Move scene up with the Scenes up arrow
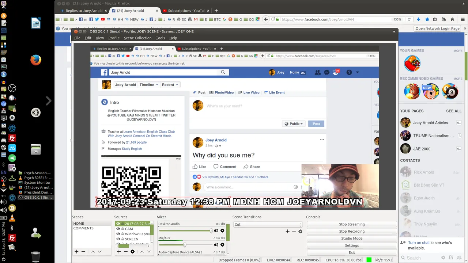 93,252
